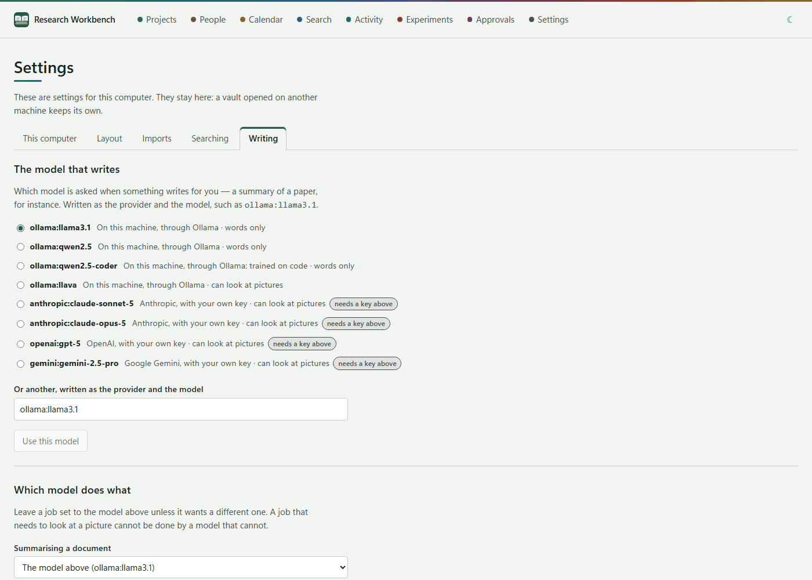The height and width of the screenshot is (580, 812).
Task: Click the Research Workbench title link
Action: pos(75,20)
